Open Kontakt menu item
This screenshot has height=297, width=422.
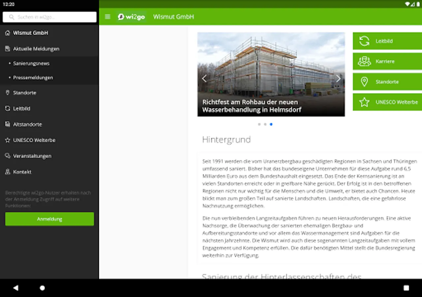49,172
